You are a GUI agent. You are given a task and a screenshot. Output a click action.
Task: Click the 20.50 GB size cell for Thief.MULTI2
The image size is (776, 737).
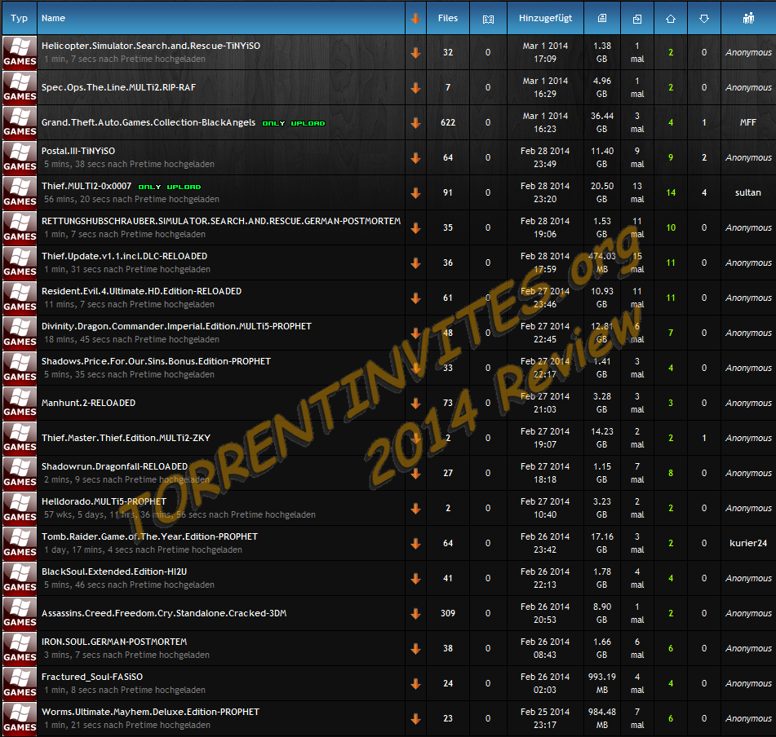602,192
